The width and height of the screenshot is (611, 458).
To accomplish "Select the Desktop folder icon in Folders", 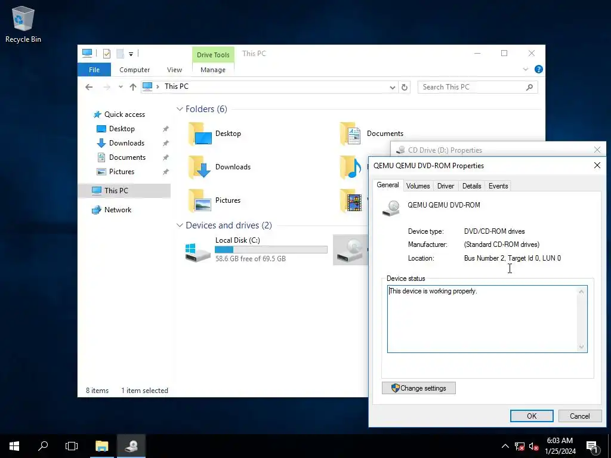I will click(x=200, y=134).
